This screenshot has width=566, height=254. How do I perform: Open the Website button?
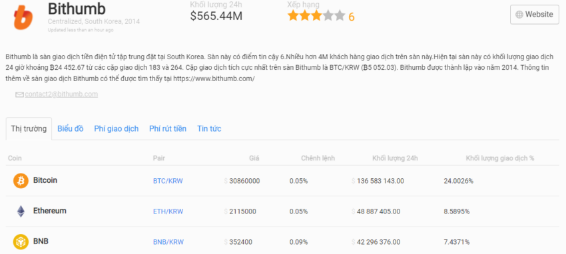[535, 15]
